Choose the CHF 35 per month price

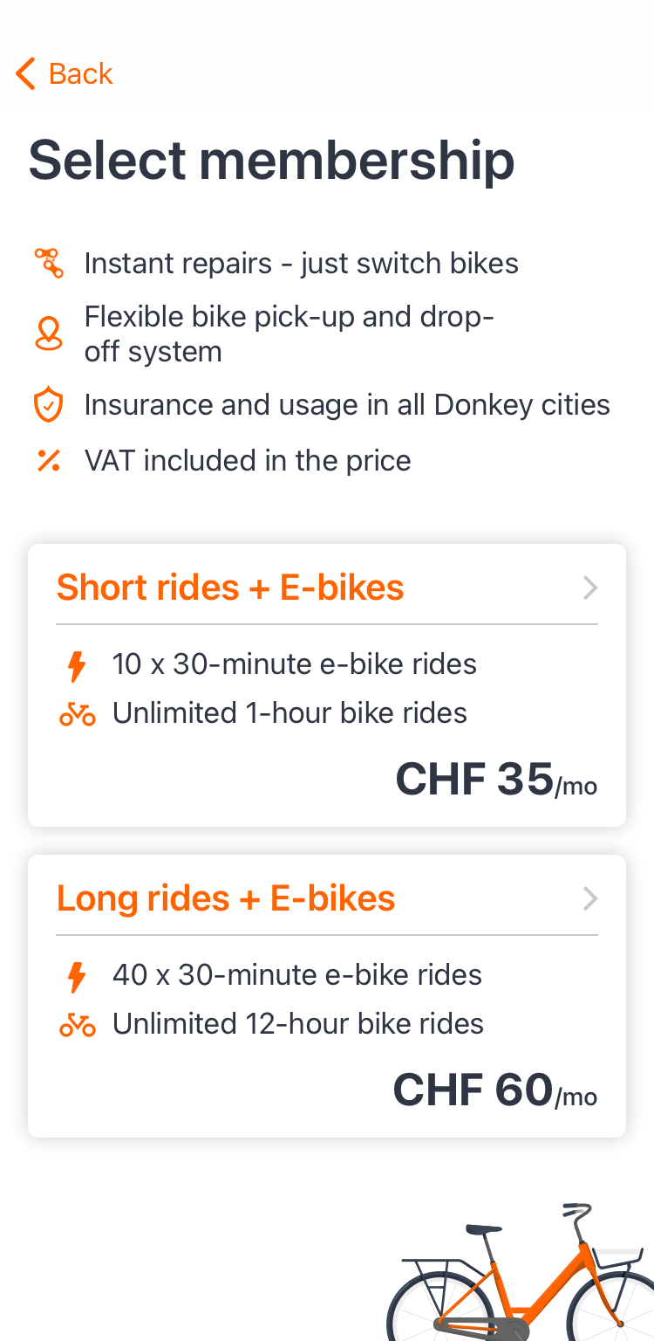pos(496,780)
